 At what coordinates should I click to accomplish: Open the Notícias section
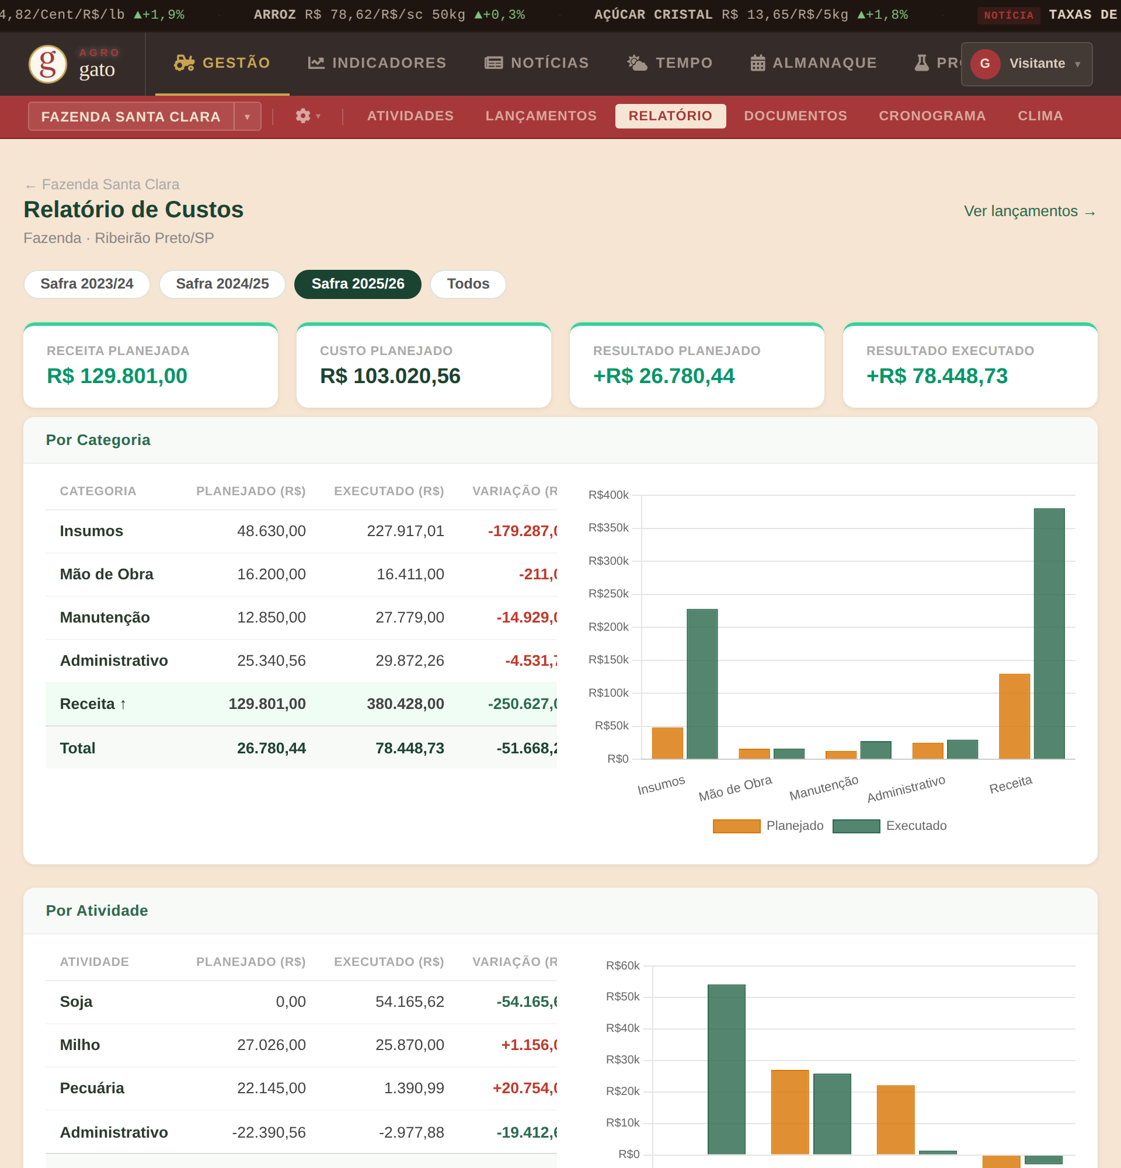pos(537,62)
